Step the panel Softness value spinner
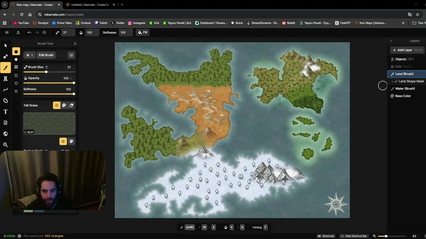 (x=74, y=89)
